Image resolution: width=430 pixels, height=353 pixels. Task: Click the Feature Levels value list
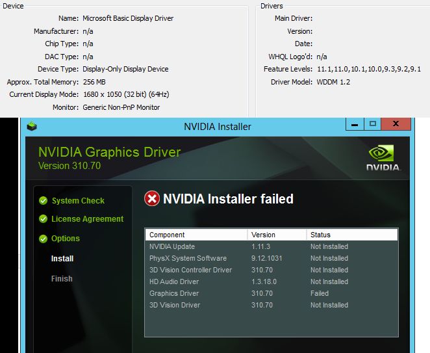tap(369, 69)
